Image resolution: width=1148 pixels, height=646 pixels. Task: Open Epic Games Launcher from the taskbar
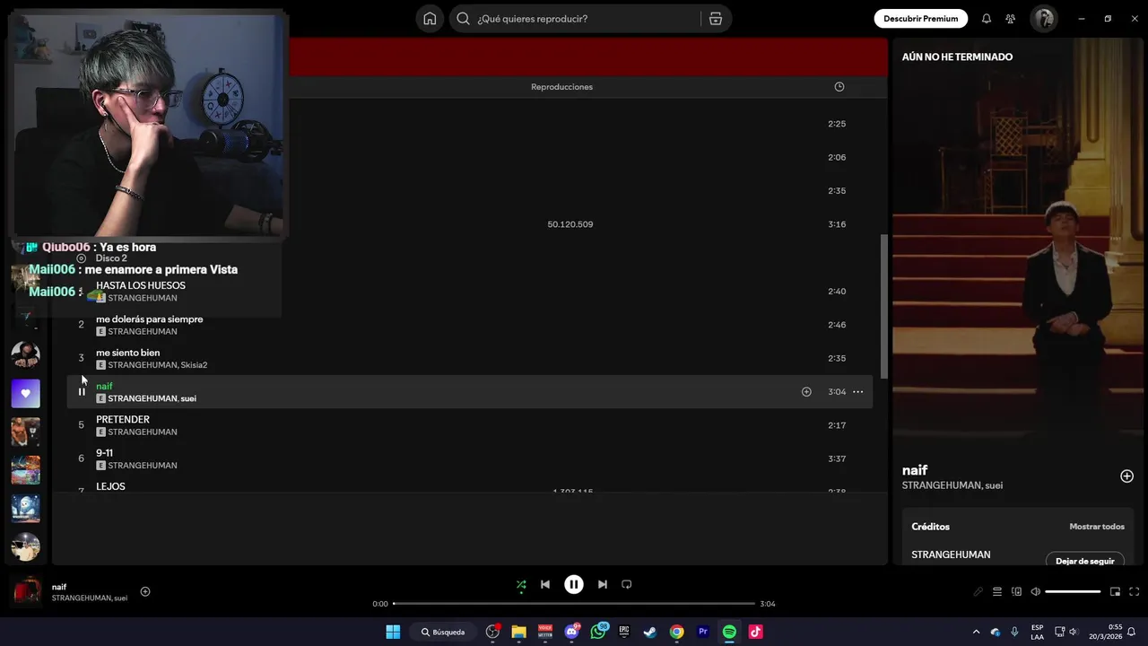click(x=624, y=632)
